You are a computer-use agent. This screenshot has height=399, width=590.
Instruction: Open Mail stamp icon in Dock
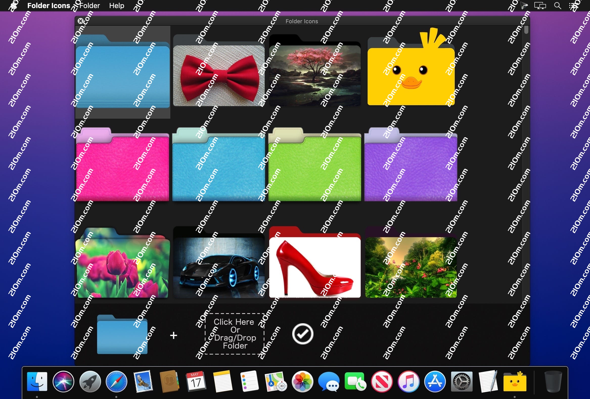tap(143, 382)
